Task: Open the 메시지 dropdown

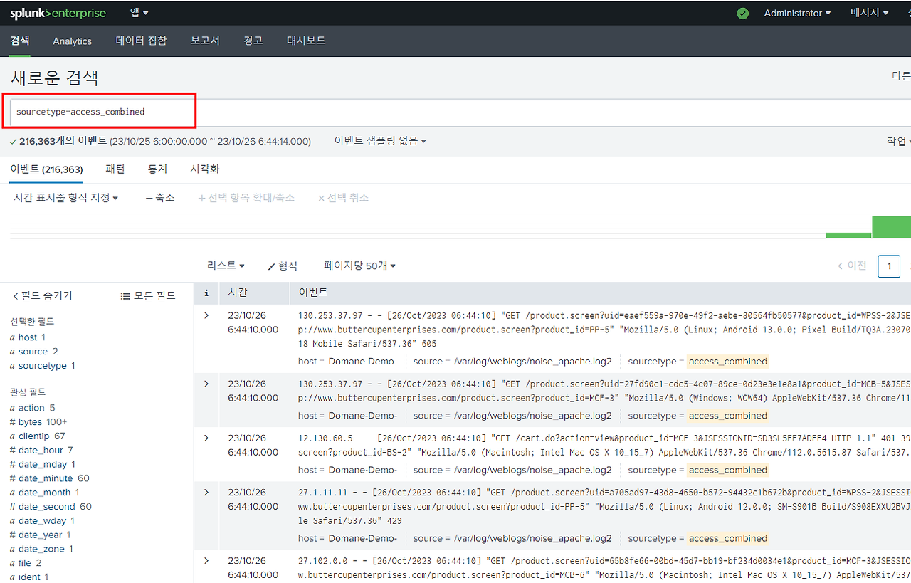Action: pos(869,13)
